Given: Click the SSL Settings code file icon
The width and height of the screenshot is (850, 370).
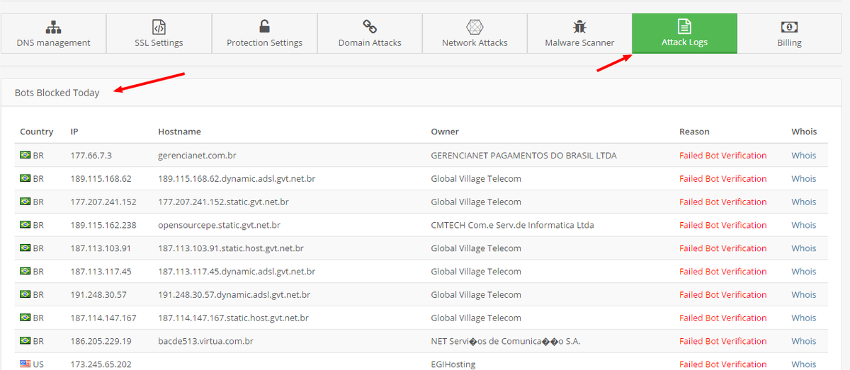Looking at the screenshot, I should (x=159, y=27).
